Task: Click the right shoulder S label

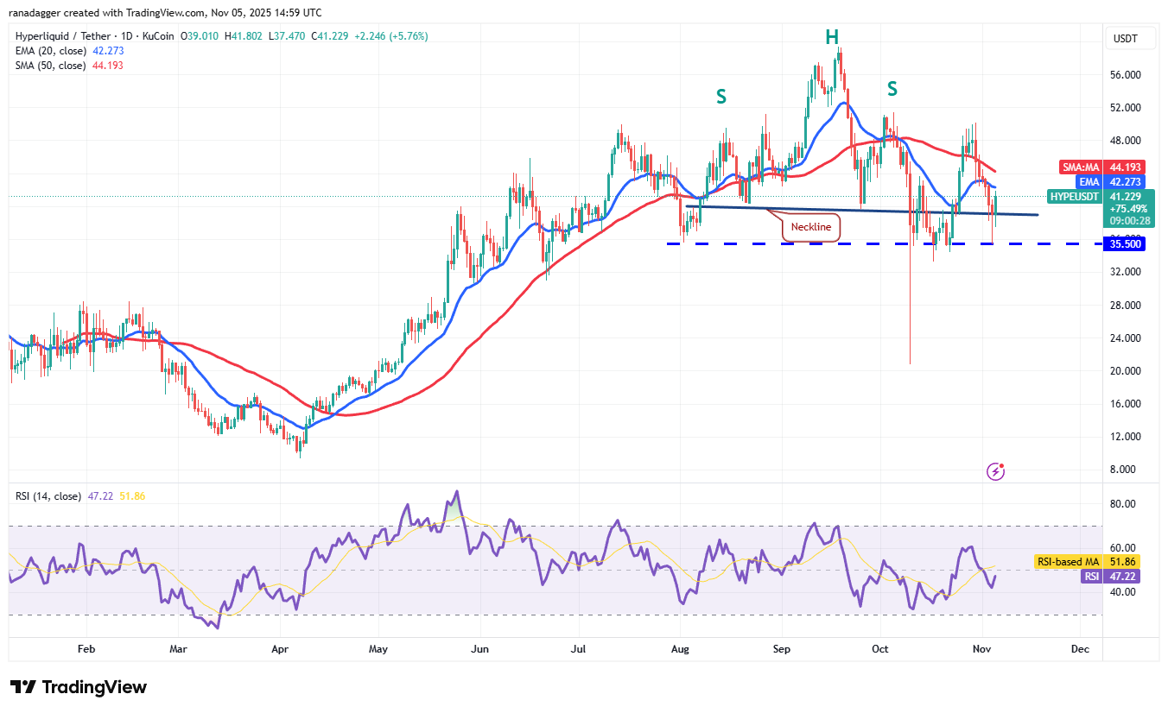Action: click(892, 88)
